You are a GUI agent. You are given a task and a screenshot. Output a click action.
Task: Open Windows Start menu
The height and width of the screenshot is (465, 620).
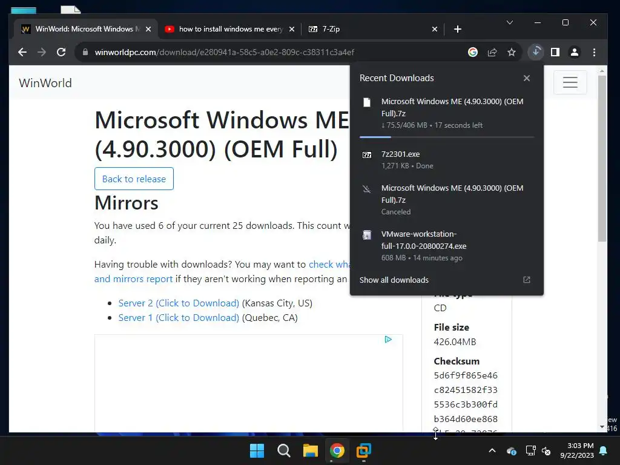[257, 450]
